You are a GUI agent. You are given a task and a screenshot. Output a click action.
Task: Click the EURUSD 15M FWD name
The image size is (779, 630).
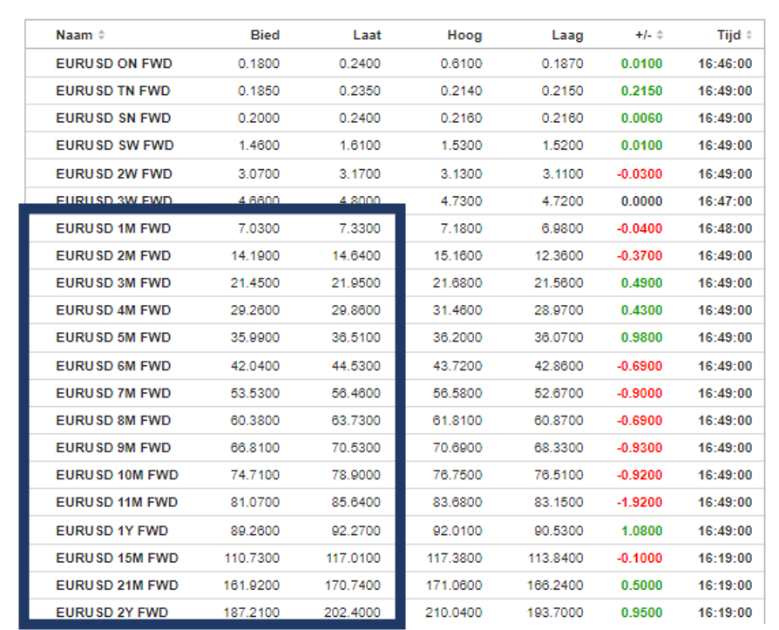click(117, 558)
